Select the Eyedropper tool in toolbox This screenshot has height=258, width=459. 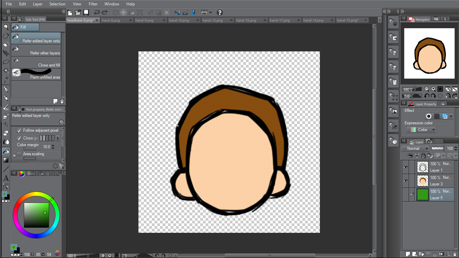pos(6,80)
